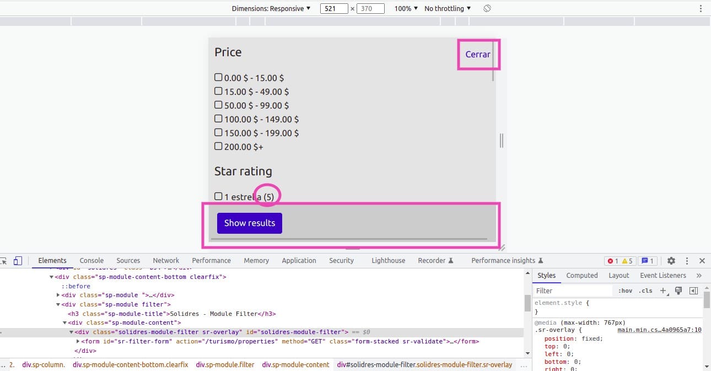Click the rotate viewport icon
The width and height of the screenshot is (711, 371).
point(487,8)
